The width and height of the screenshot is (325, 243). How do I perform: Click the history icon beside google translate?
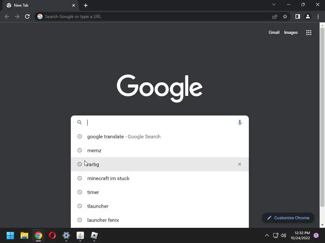point(80,136)
